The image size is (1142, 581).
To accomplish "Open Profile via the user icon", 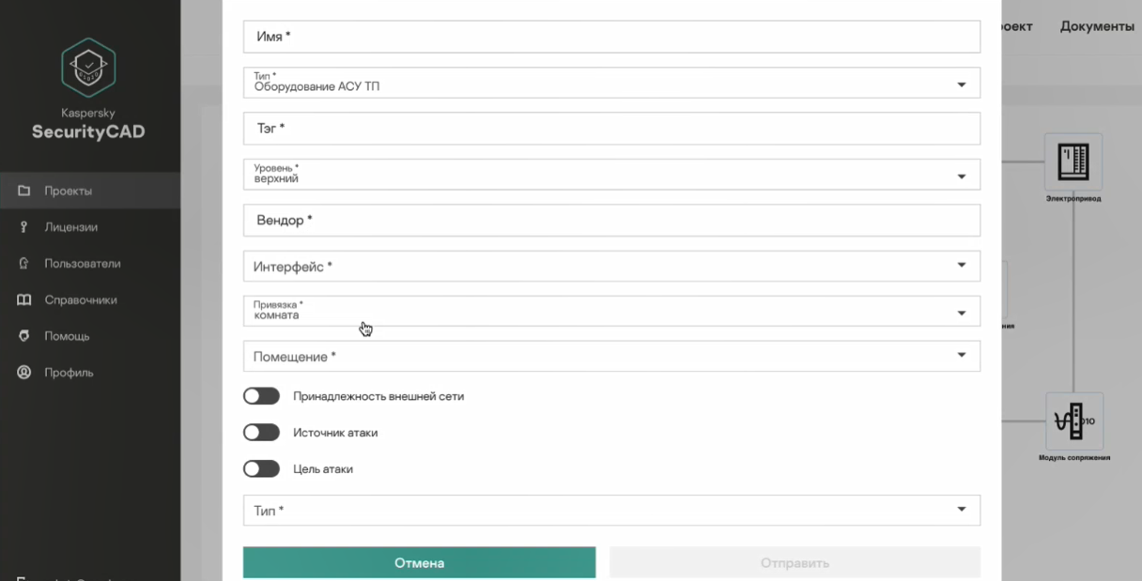I will (x=24, y=373).
